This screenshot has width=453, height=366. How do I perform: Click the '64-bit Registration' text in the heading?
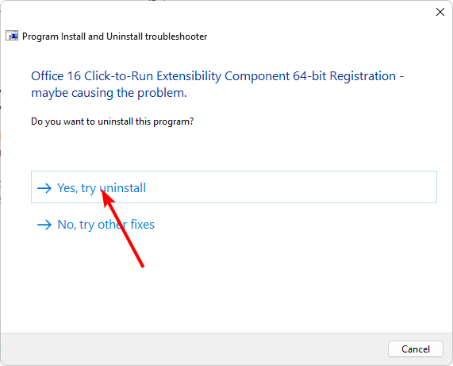point(344,76)
